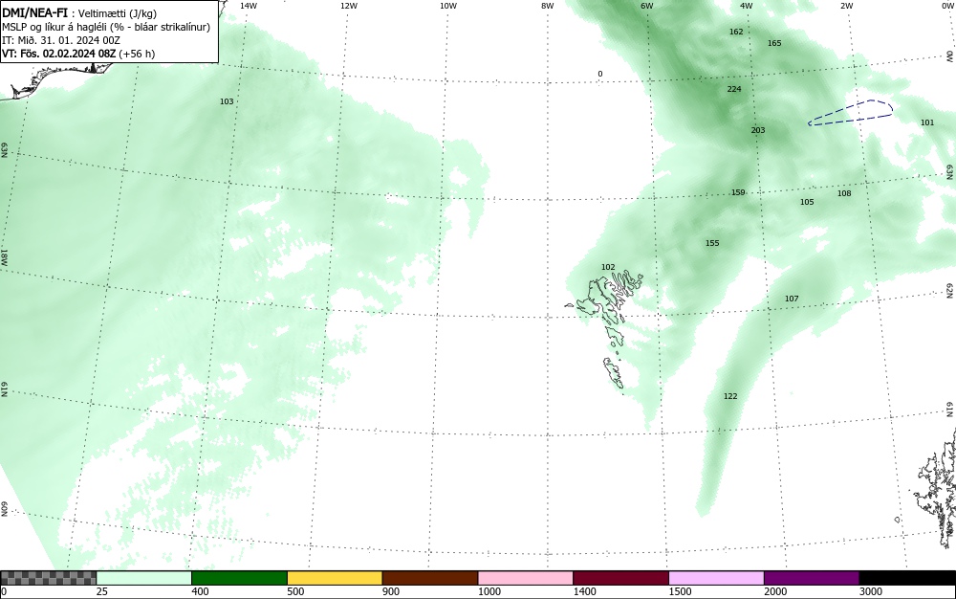Click the 8W longitude label
The height and width of the screenshot is (599, 956).
tap(548, 6)
